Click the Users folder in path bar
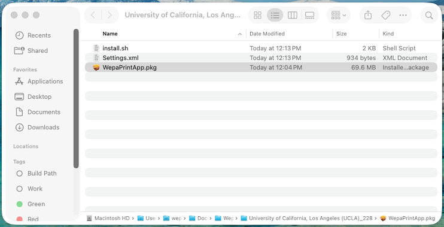This screenshot has height=227, width=444. coord(147,218)
